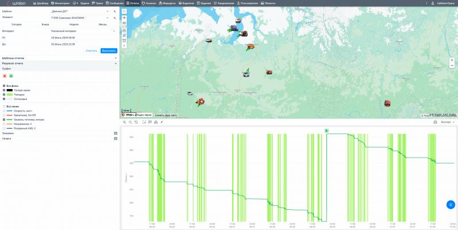Image resolution: width=458 pixels, height=230 pixels.
Task: Open the Сообщения tab
Action: (x=114, y=3)
